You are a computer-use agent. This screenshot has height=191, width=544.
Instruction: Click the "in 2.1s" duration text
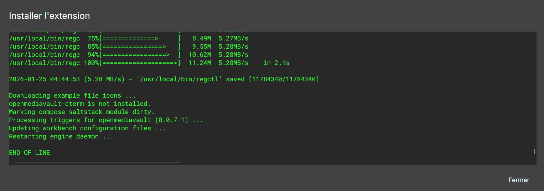pyautogui.click(x=276, y=63)
